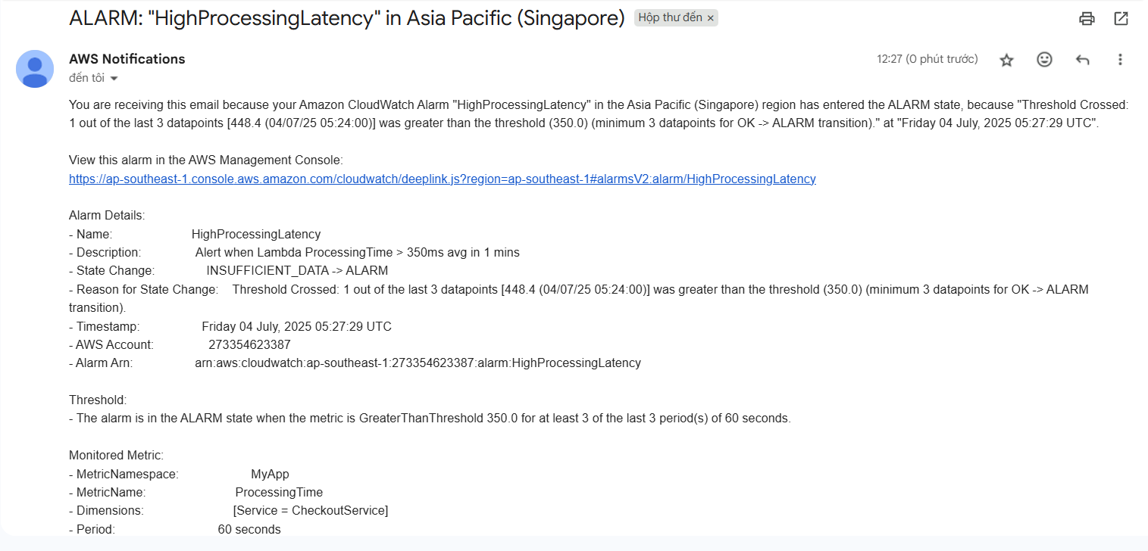Viewport: 1148px width, 551px height.
Task: Click the sender name AWS Notifications
Action: point(127,59)
